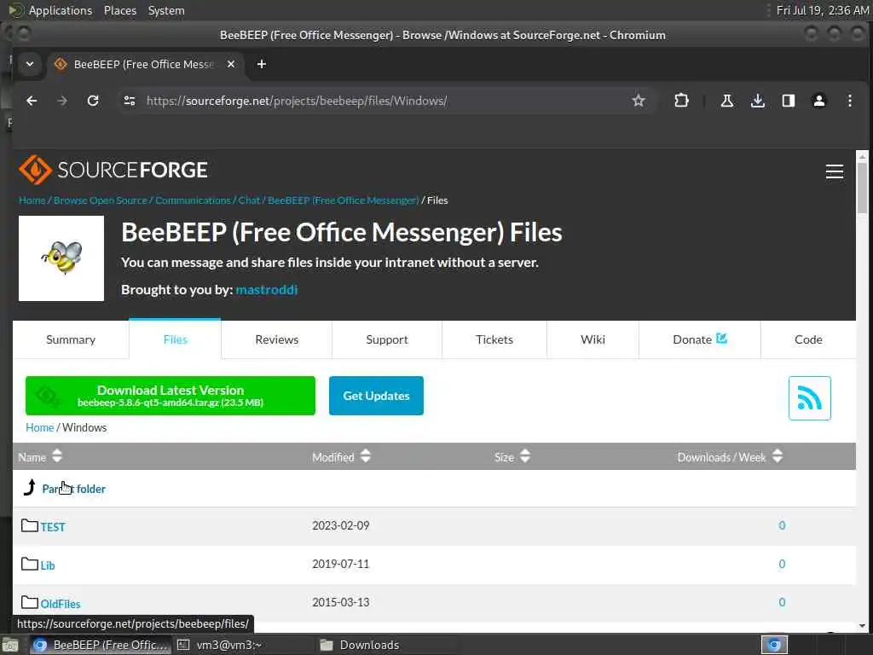Click the 2019-07-11 modified date
This screenshot has width=873, height=655.
[341, 564]
